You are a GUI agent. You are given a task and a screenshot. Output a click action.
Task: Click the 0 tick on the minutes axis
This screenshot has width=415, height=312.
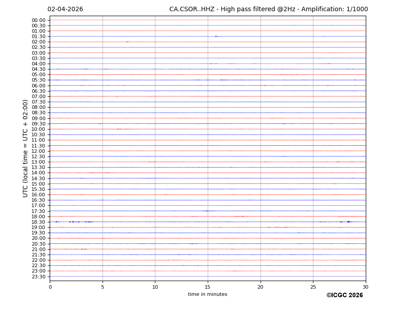50,287
